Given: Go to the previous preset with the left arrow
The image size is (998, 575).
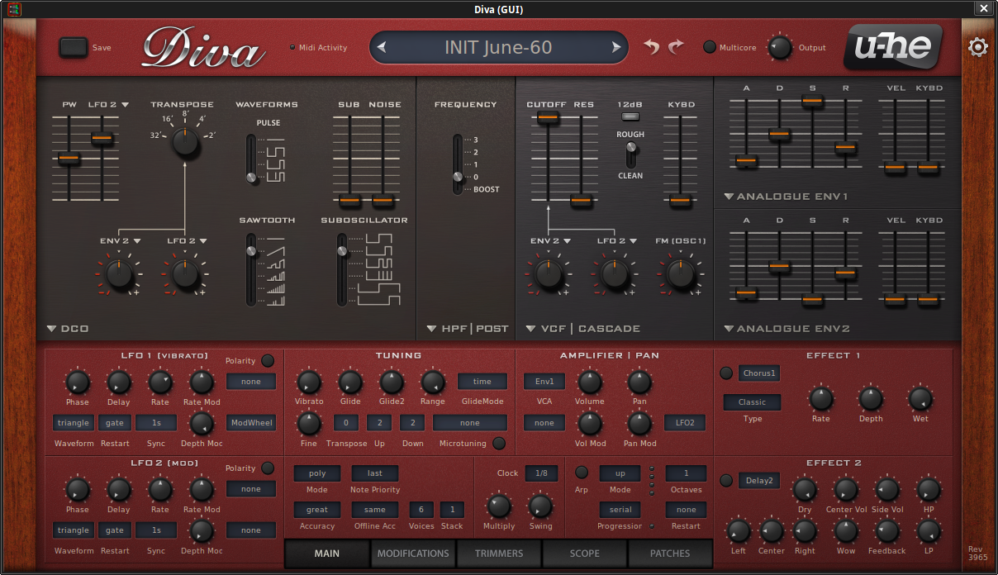Looking at the screenshot, I should click(x=381, y=47).
